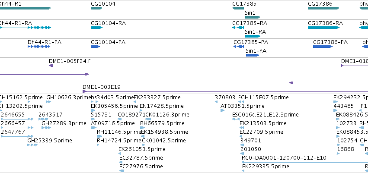Click the EK229335.5prime EST label
The image size is (368, 173).
tap(266, 167)
